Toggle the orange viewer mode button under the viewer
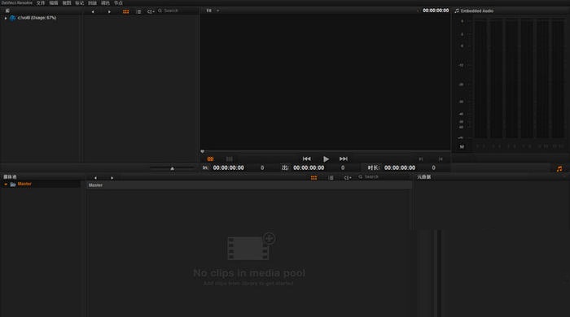 click(210, 158)
